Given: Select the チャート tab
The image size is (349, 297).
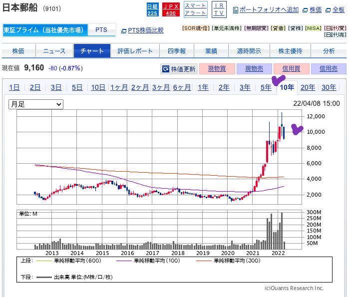Looking at the screenshot, I should [92, 51].
